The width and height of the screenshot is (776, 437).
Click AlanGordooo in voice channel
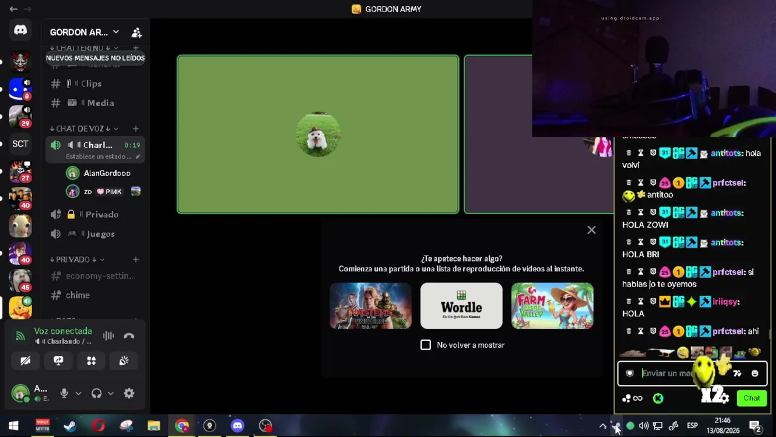[x=103, y=173]
